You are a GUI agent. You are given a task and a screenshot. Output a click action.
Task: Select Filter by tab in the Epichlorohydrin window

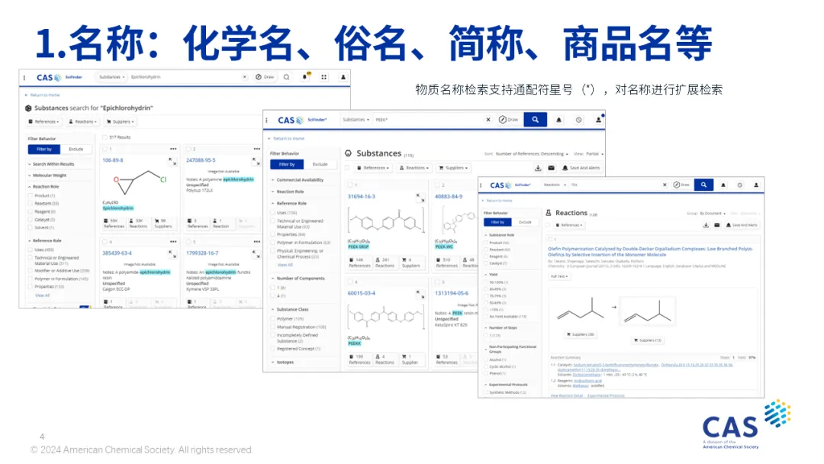point(44,150)
